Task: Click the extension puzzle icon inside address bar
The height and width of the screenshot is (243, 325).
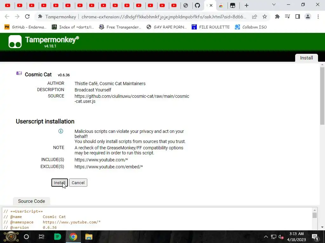Action: (40, 16)
